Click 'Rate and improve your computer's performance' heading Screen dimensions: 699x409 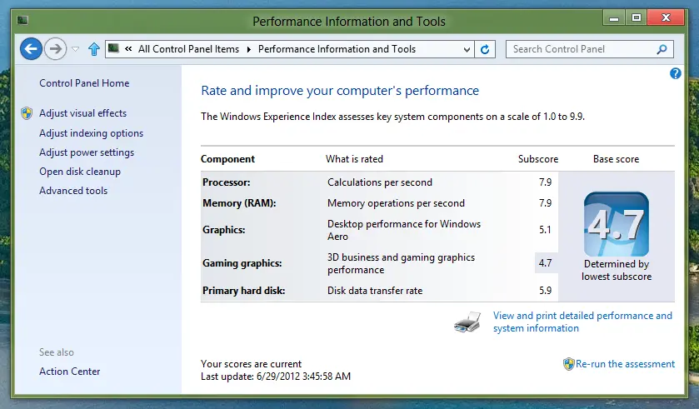tap(340, 91)
